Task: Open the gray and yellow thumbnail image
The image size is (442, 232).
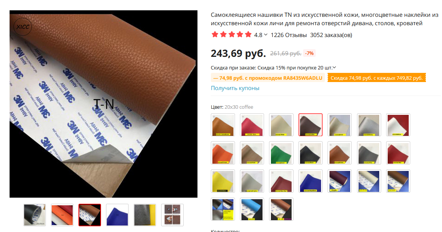Action: 145,215
